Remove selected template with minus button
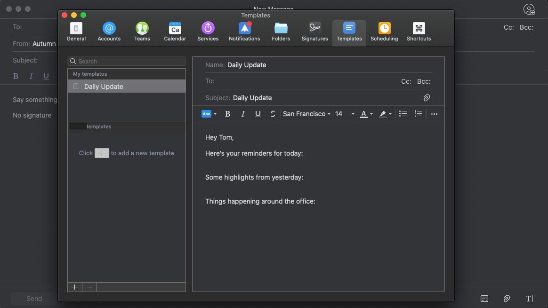This screenshot has width=548, height=308. click(89, 287)
